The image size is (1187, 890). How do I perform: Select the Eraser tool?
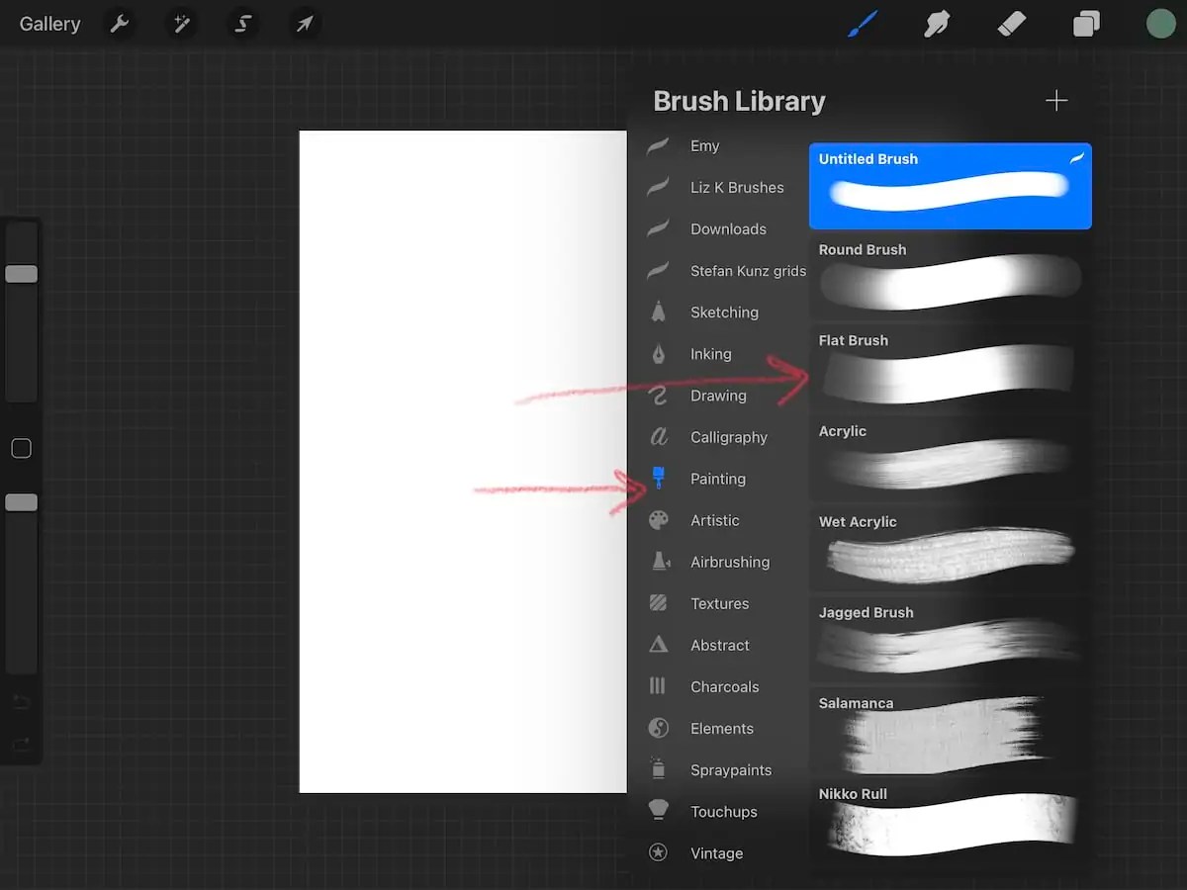pyautogui.click(x=1011, y=24)
